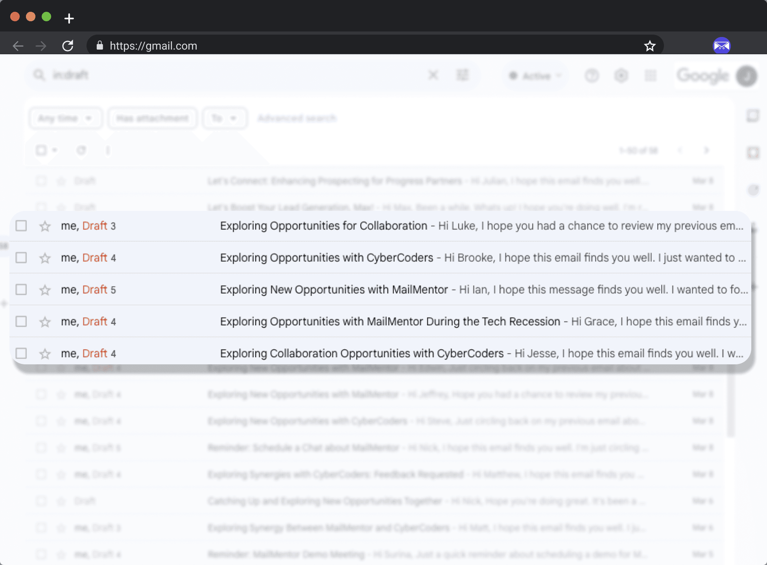Viewport: 767px width, 565px height.
Task: Open the Google apps grid menu
Action: point(651,75)
